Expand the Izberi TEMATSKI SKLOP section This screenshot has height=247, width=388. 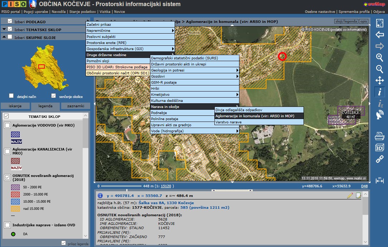click(4, 29)
